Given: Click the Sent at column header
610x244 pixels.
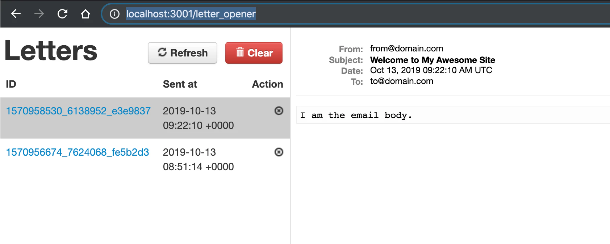Looking at the screenshot, I should 180,84.
